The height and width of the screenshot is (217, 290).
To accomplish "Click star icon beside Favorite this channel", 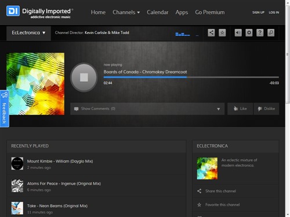I will click(x=200, y=205).
